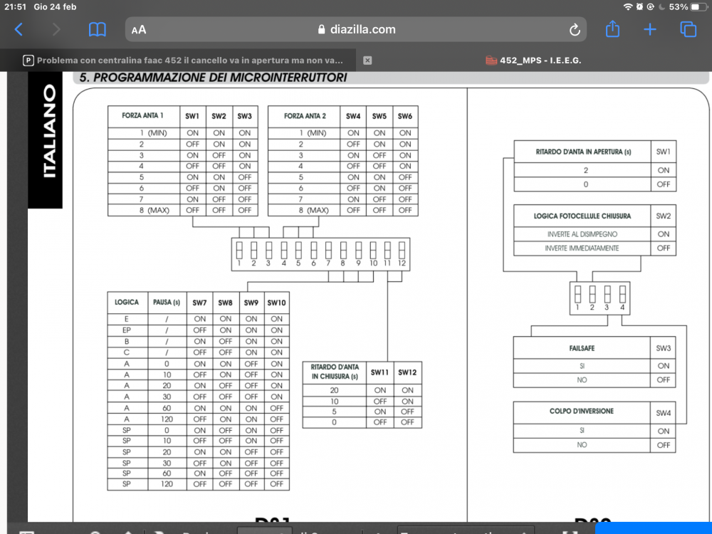This screenshot has width=712, height=534.
Task: Select the B logic row label
Action: pyautogui.click(x=126, y=342)
